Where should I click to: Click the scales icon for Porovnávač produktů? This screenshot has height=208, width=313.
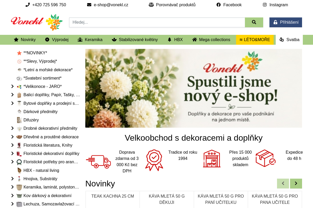pos(151,5)
